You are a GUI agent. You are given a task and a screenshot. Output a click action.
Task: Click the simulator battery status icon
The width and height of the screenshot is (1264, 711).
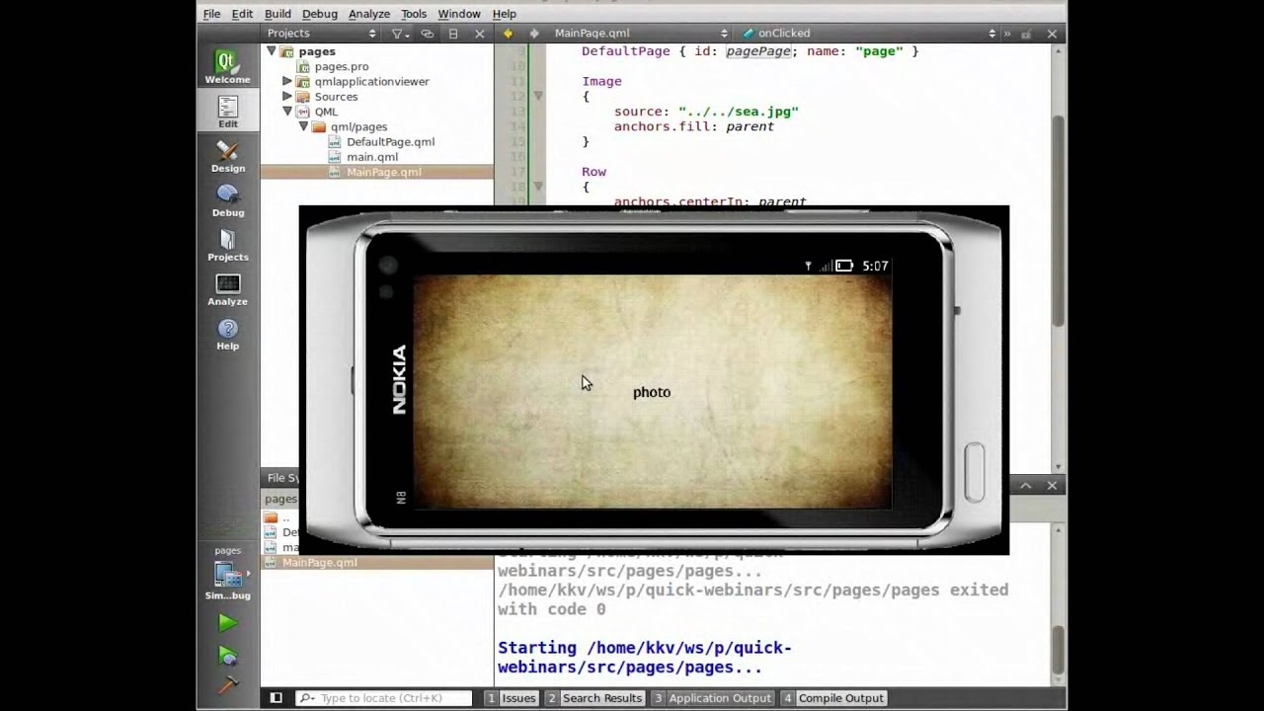[844, 266]
